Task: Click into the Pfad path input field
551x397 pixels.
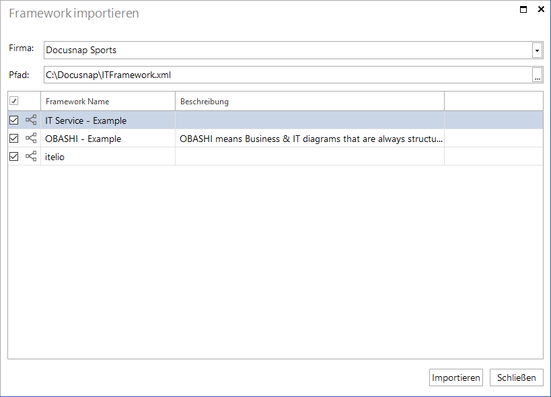Action: (288, 75)
